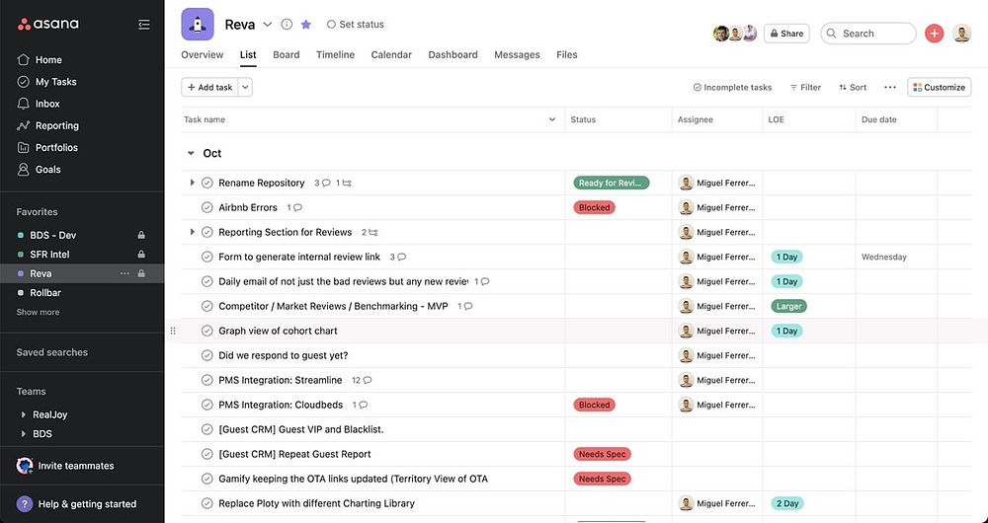
Task: Complete Did we respond to guest yet?
Action: coord(206,355)
